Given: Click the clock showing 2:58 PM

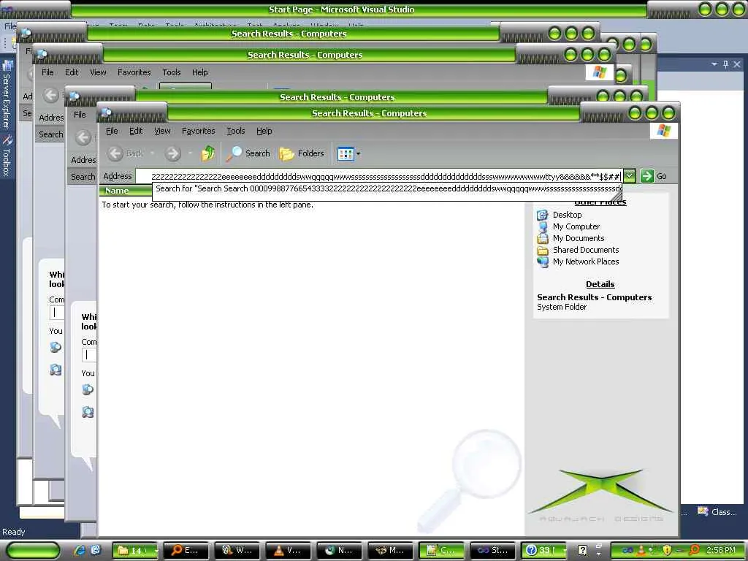Looking at the screenshot, I should click(x=720, y=551).
